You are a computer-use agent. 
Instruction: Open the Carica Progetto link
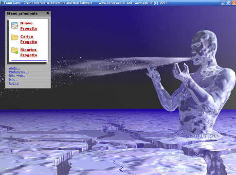click(29, 39)
